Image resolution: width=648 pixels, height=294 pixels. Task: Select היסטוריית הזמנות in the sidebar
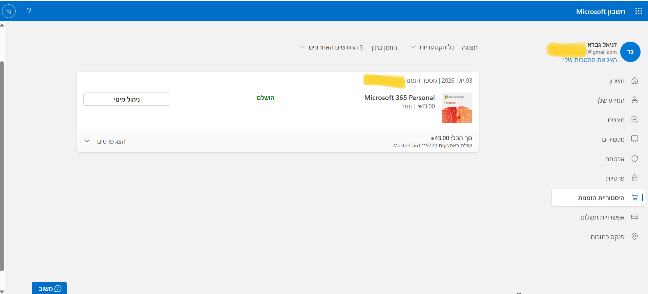click(598, 198)
